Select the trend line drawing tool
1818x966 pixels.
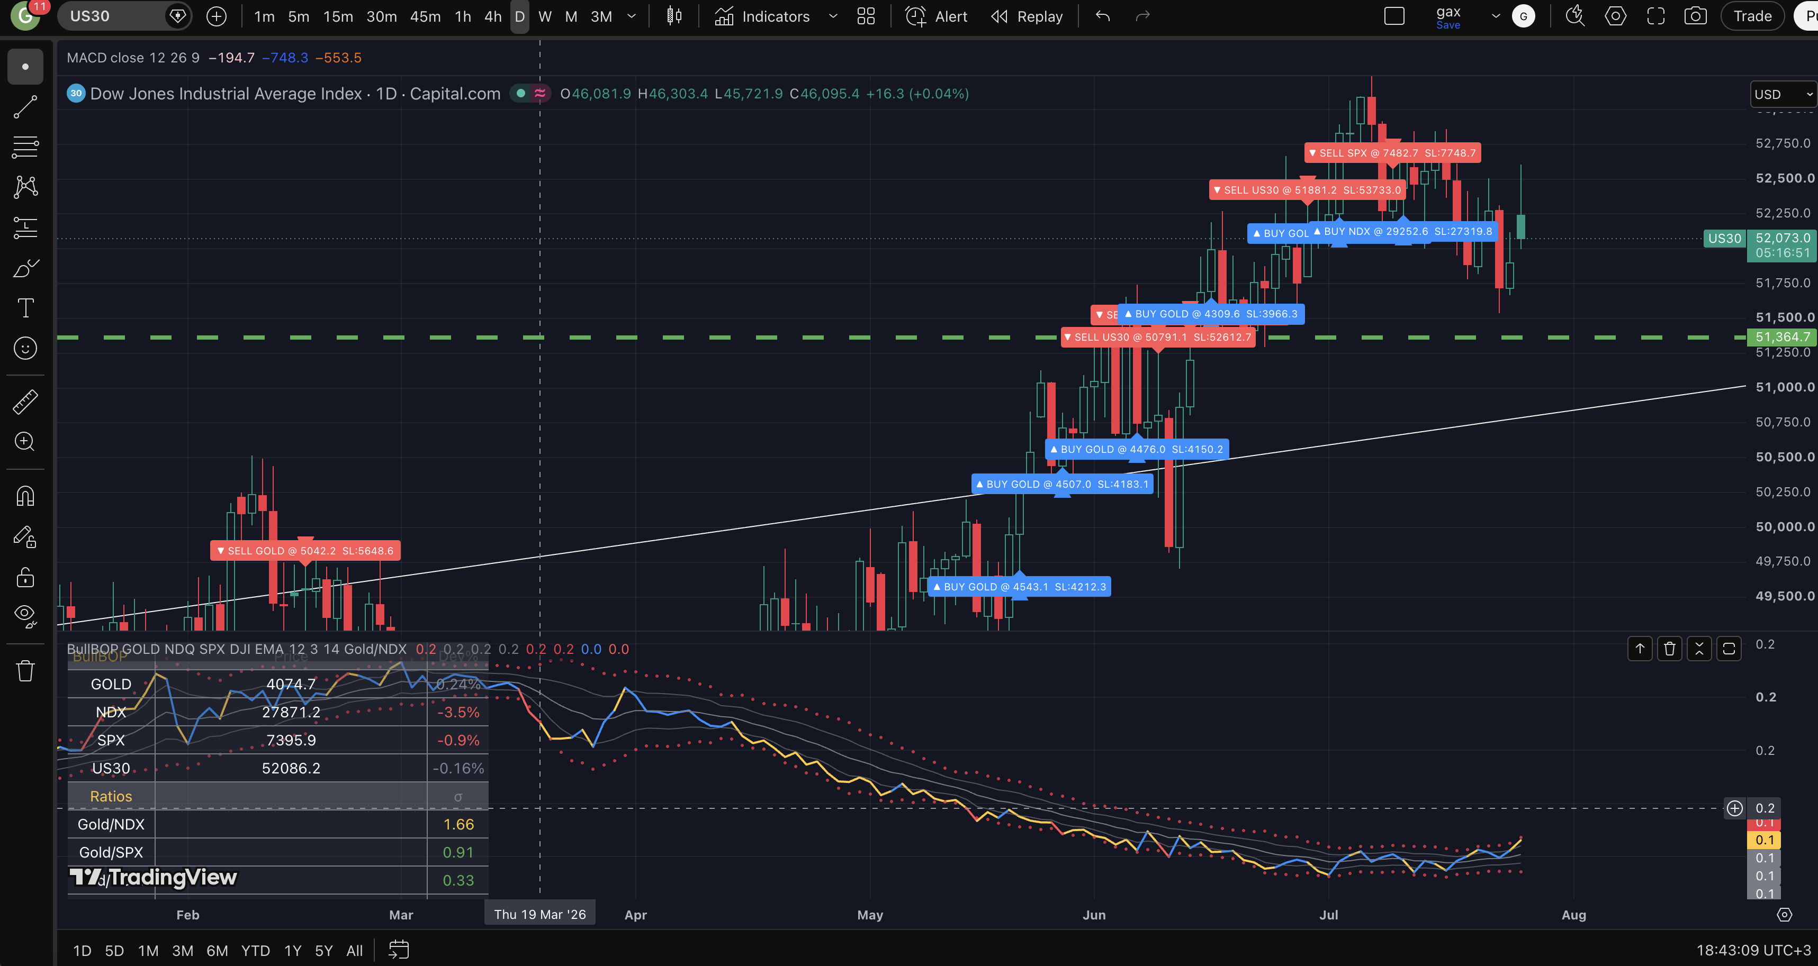click(25, 107)
